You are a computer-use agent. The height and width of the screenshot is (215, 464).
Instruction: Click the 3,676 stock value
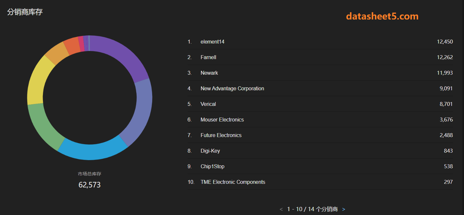[446, 120]
